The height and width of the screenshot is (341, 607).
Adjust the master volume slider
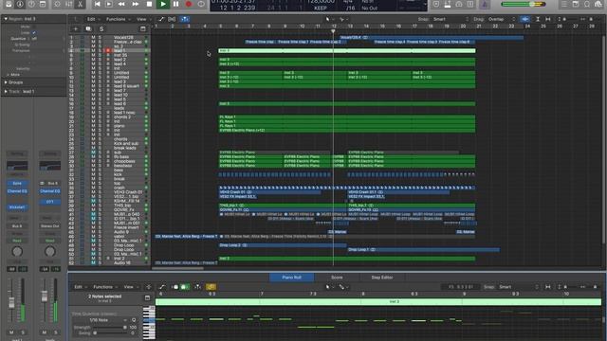point(524,4)
